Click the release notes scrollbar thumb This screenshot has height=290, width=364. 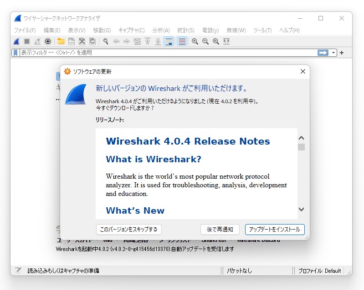coord(301,147)
